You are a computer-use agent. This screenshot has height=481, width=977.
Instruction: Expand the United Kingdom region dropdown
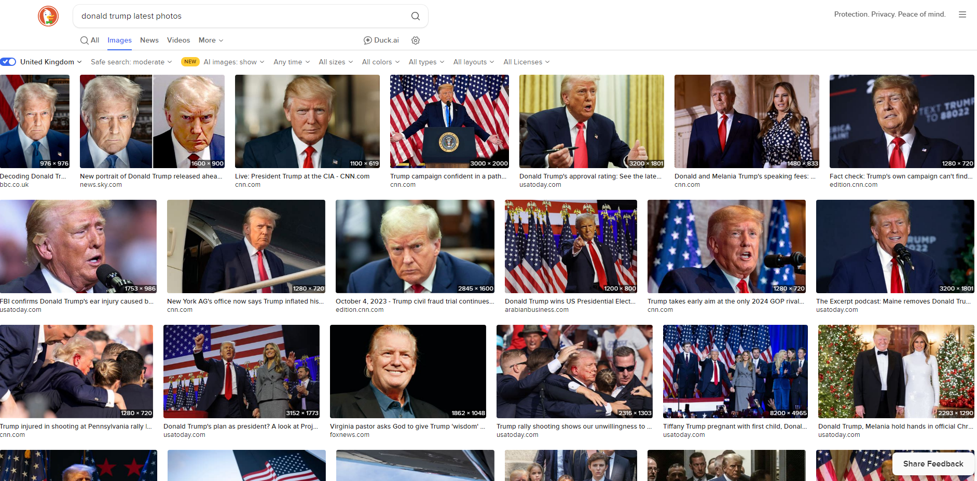51,62
